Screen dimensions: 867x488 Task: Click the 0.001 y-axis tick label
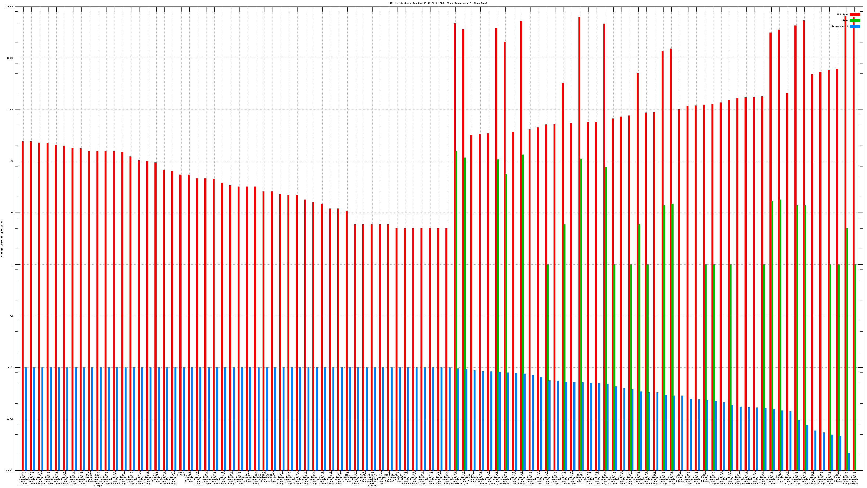click(11, 419)
